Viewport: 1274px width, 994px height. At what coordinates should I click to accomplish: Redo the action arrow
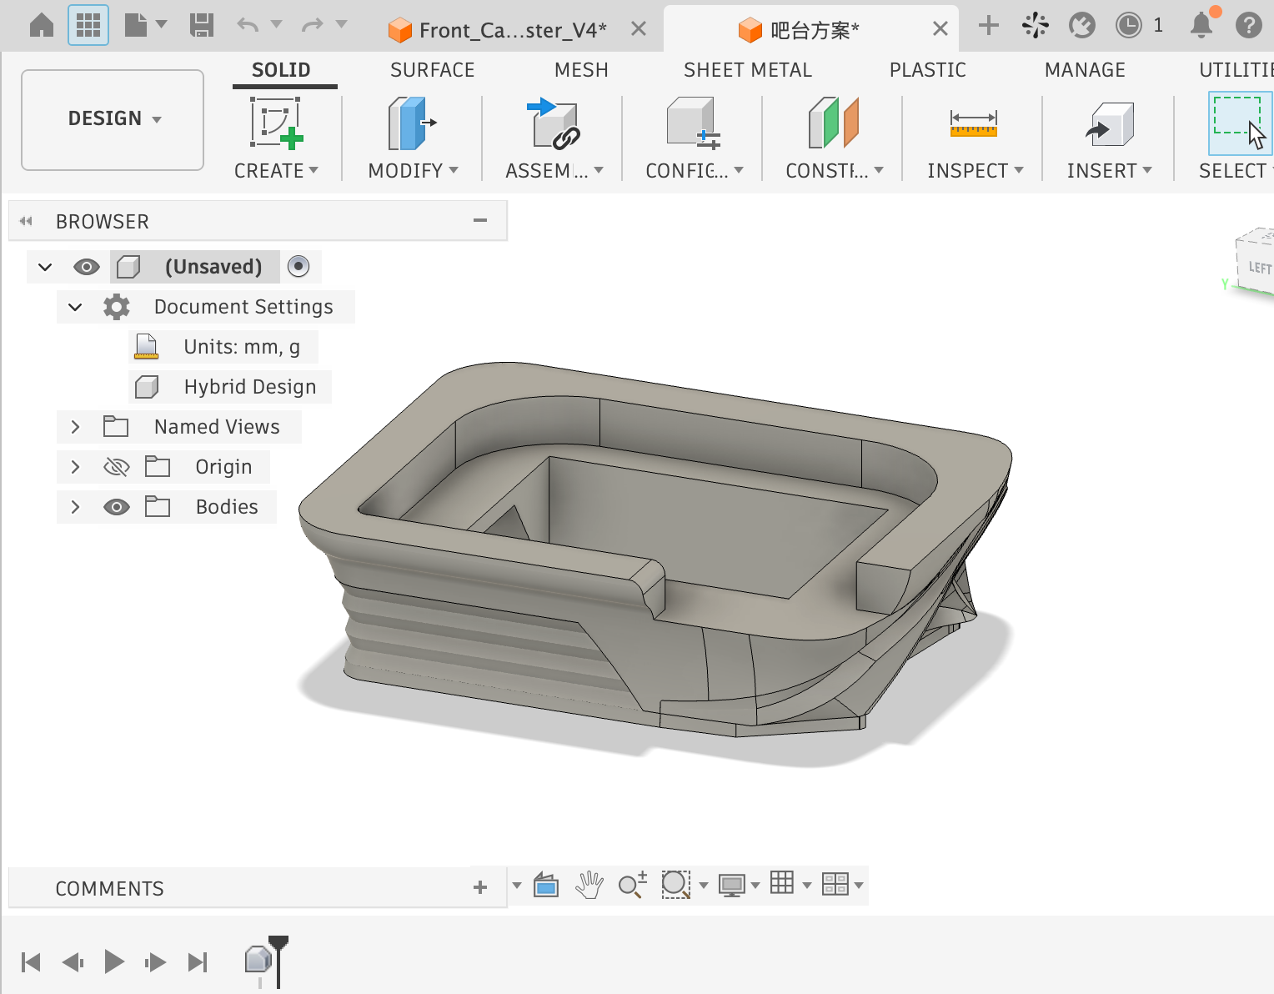coord(313,25)
